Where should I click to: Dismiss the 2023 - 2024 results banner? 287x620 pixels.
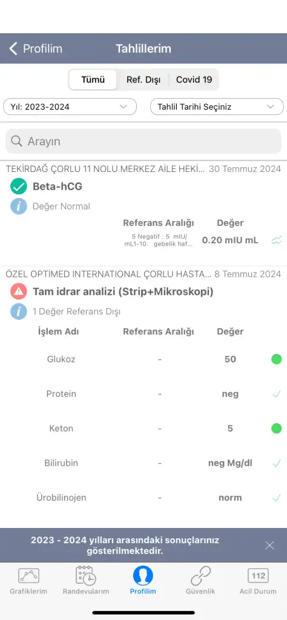point(269,546)
